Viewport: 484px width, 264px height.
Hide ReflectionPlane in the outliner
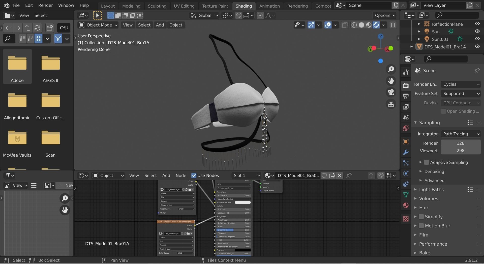tap(477, 24)
